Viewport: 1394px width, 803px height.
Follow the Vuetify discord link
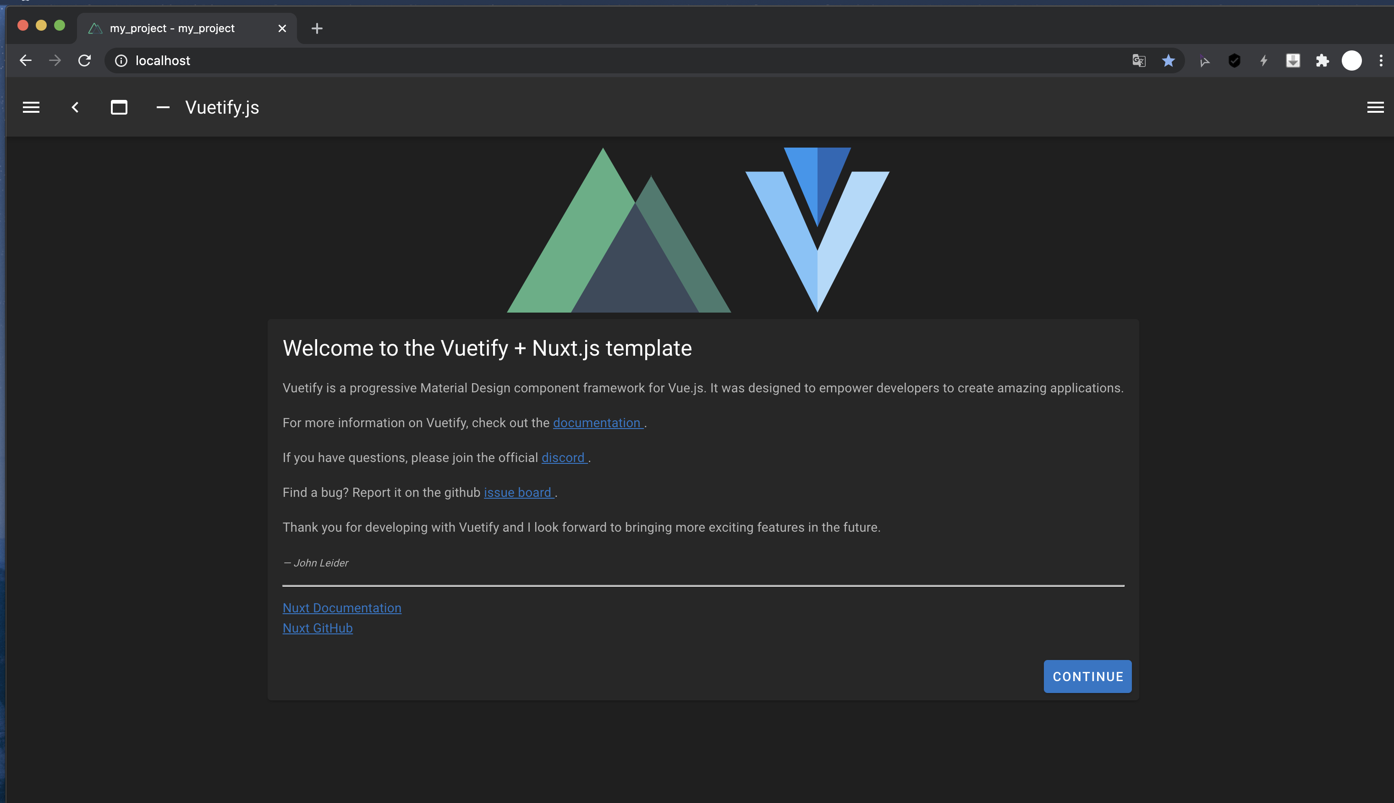[x=563, y=458]
